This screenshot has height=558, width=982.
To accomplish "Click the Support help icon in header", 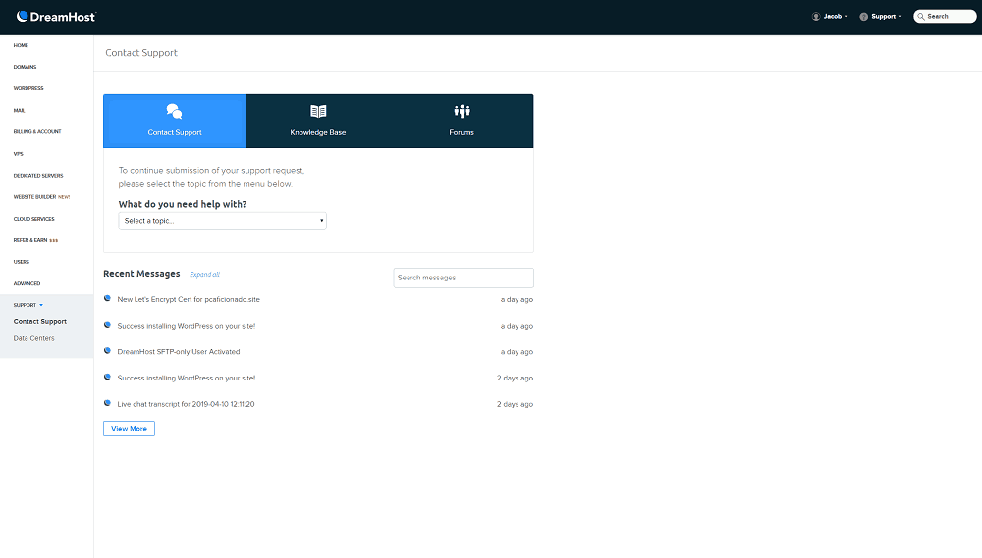I will [863, 17].
